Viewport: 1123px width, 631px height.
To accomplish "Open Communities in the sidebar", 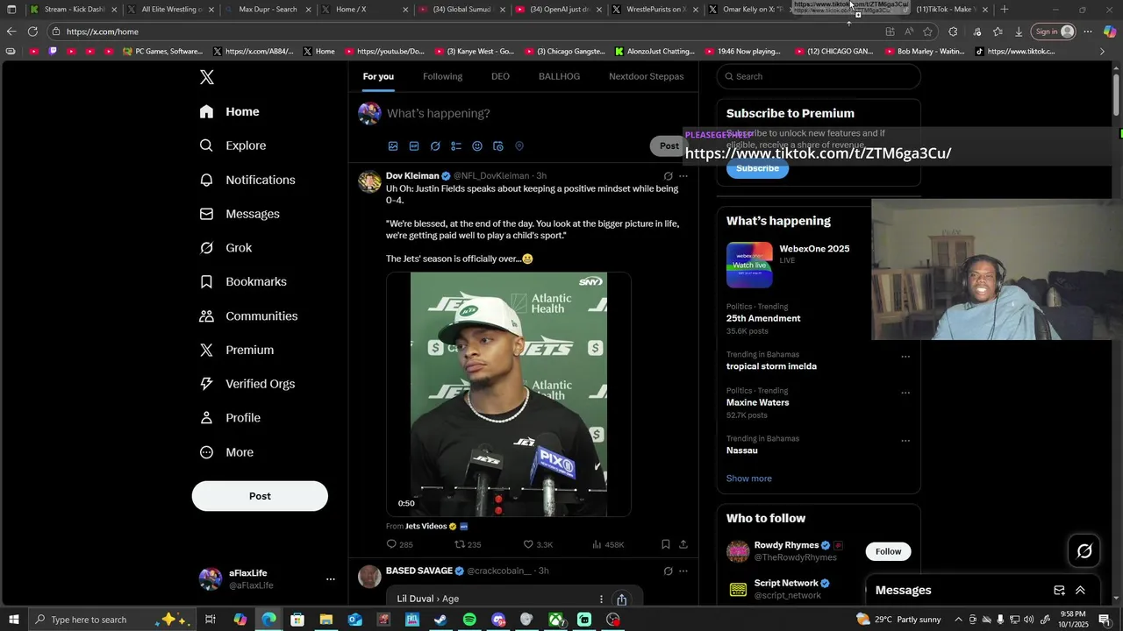I will [x=248, y=315].
